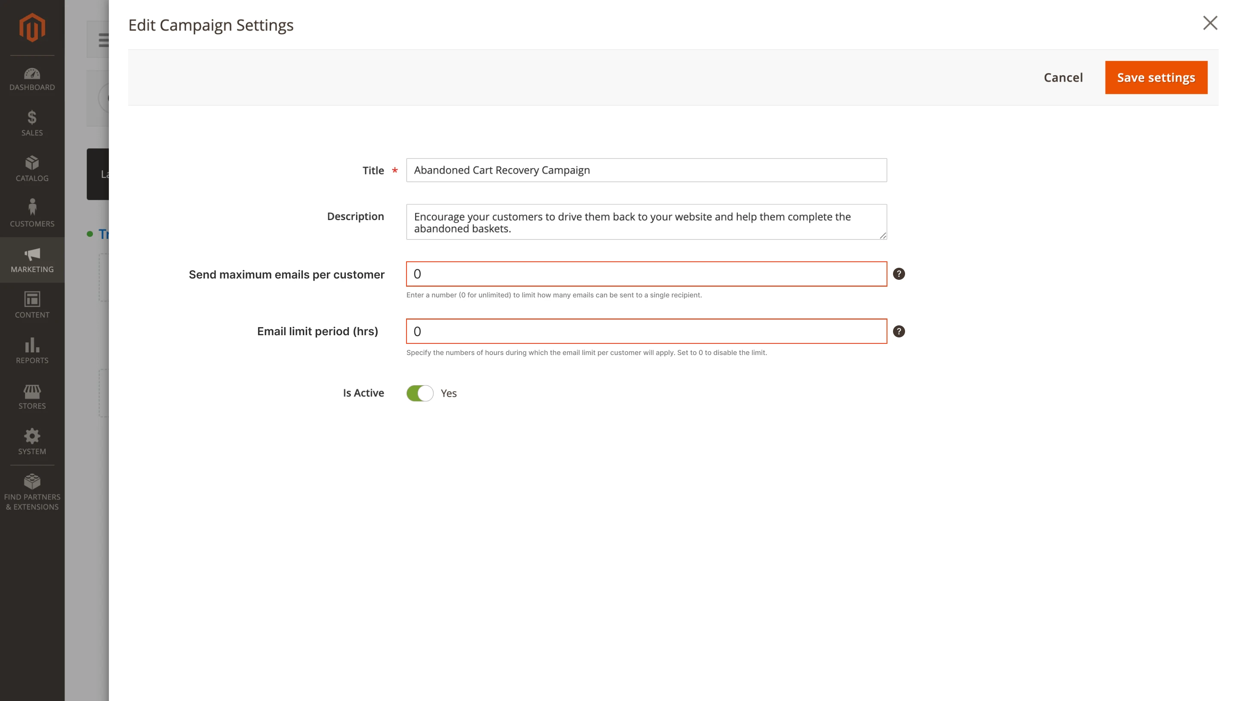
Task: Open the Marketing menu in the sidebar
Action: click(32, 260)
